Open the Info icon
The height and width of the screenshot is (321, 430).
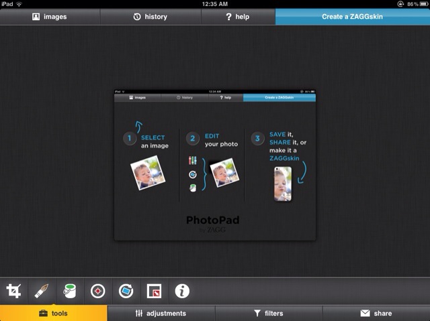[182, 291]
